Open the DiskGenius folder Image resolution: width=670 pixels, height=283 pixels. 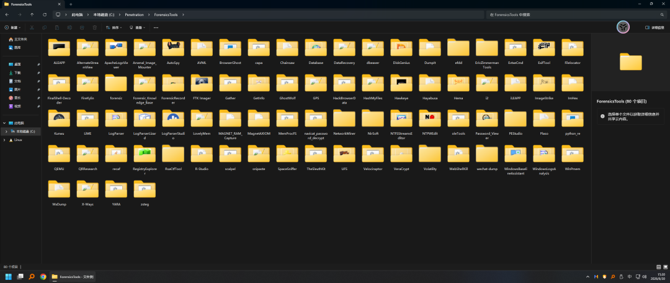[401, 52]
